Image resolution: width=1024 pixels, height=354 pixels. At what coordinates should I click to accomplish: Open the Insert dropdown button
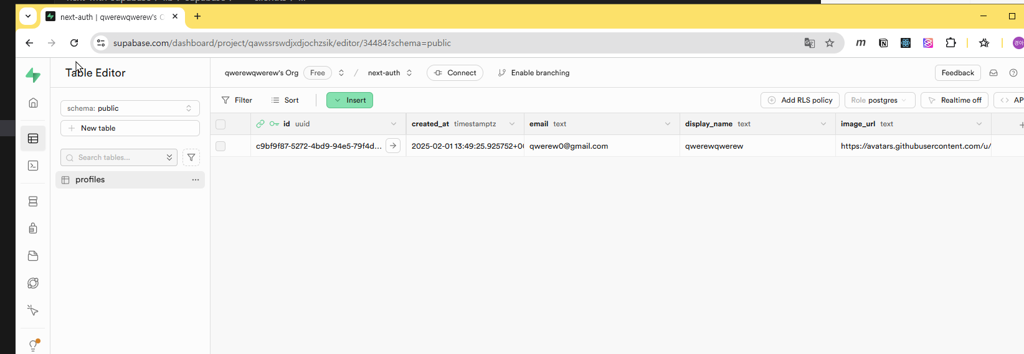[349, 100]
